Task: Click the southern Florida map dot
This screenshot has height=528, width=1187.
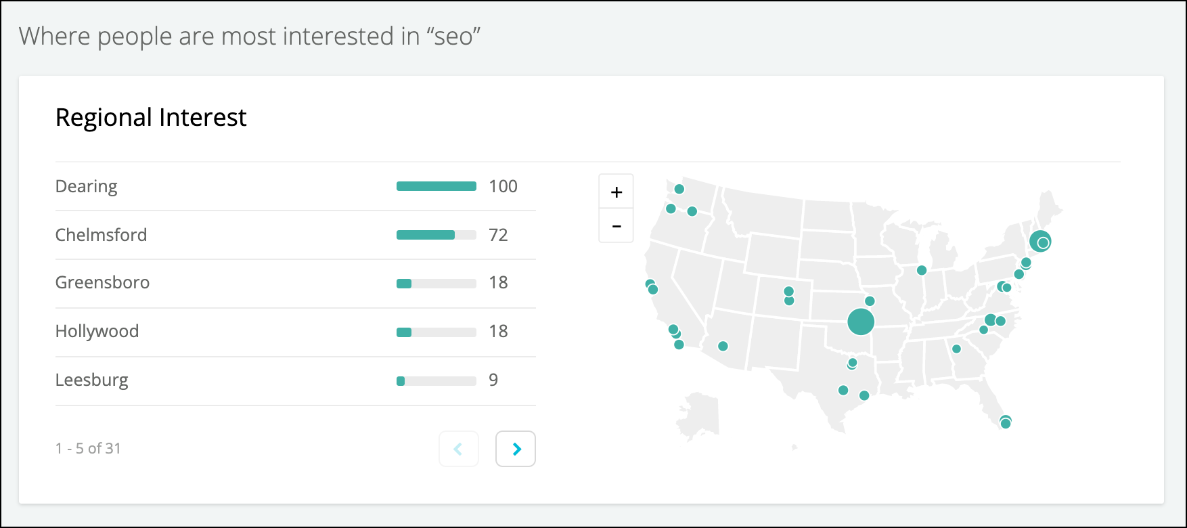Action: click(x=1006, y=422)
